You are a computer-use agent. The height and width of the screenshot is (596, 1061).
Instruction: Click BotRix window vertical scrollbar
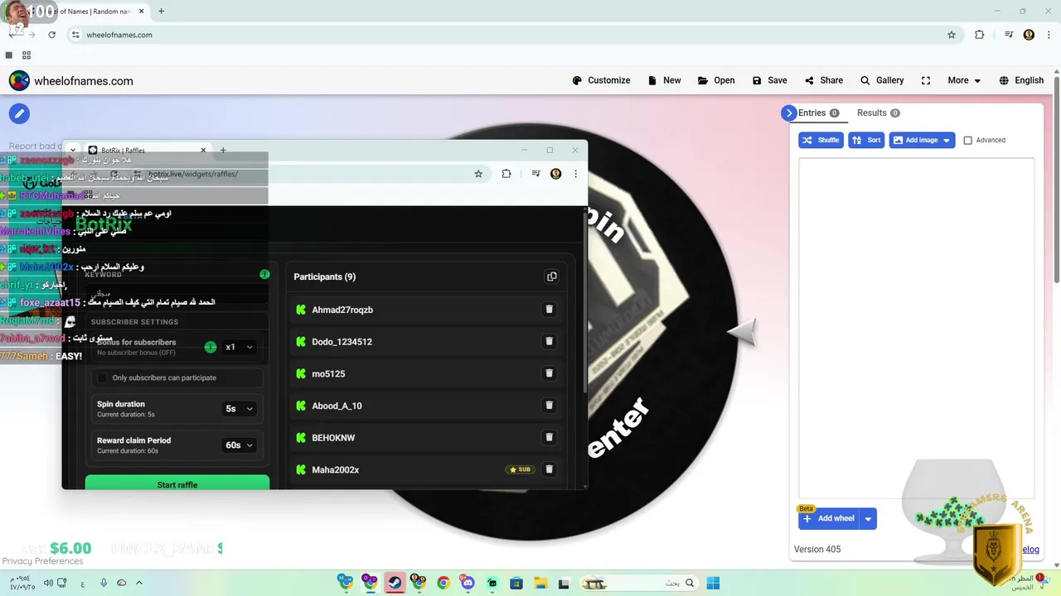click(584, 302)
